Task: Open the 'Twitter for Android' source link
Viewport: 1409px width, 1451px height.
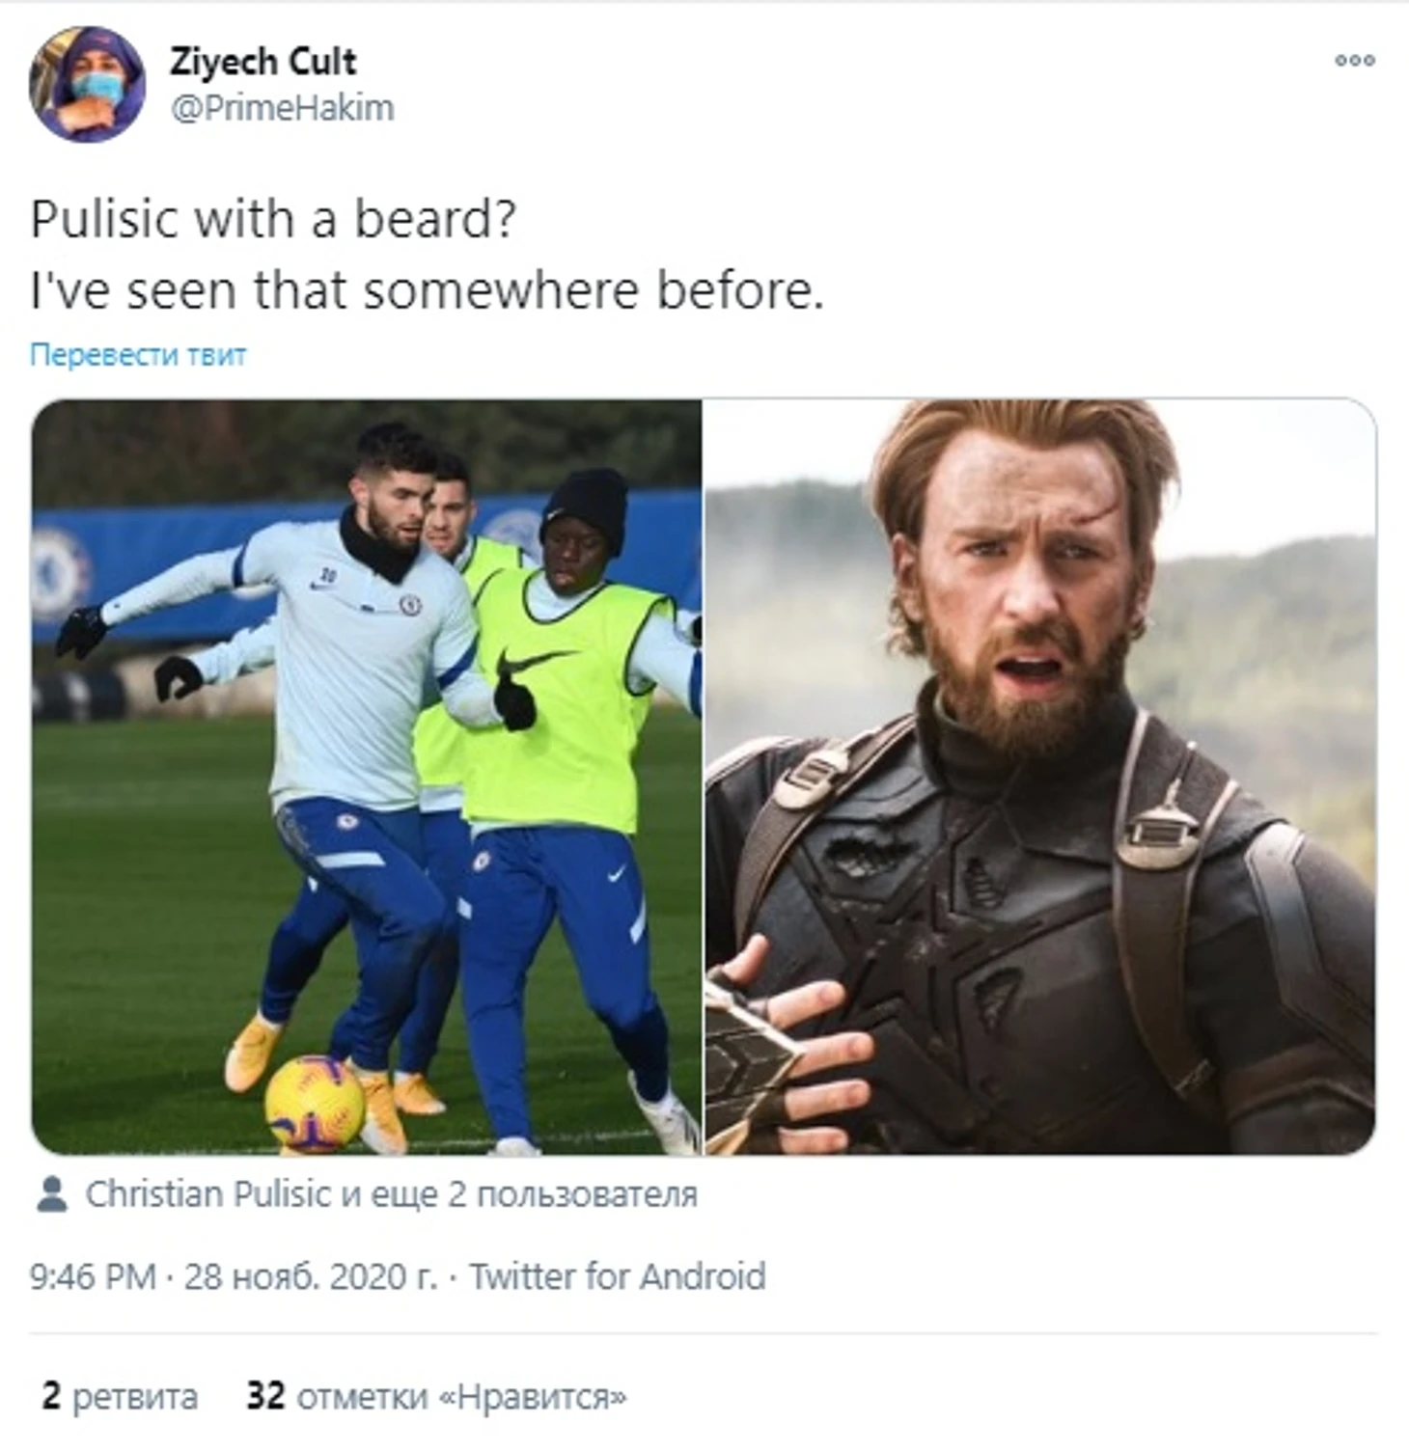Action: pos(618,1277)
